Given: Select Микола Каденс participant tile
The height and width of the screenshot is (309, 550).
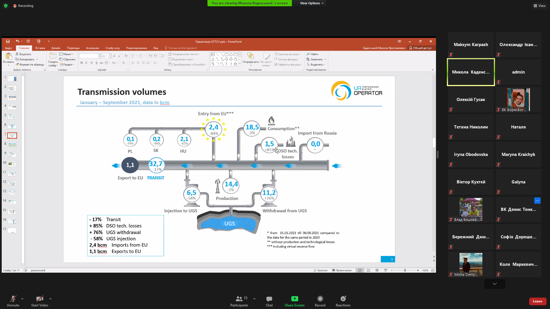Looking at the screenshot, I should 471,72.
